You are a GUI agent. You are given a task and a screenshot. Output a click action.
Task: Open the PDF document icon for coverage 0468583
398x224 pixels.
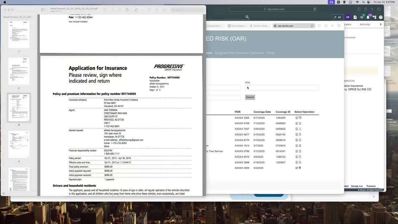coord(297,124)
